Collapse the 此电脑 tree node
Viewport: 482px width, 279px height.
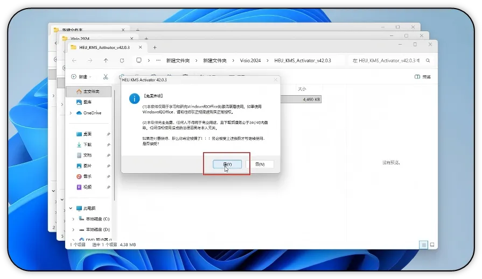click(x=71, y=209)
